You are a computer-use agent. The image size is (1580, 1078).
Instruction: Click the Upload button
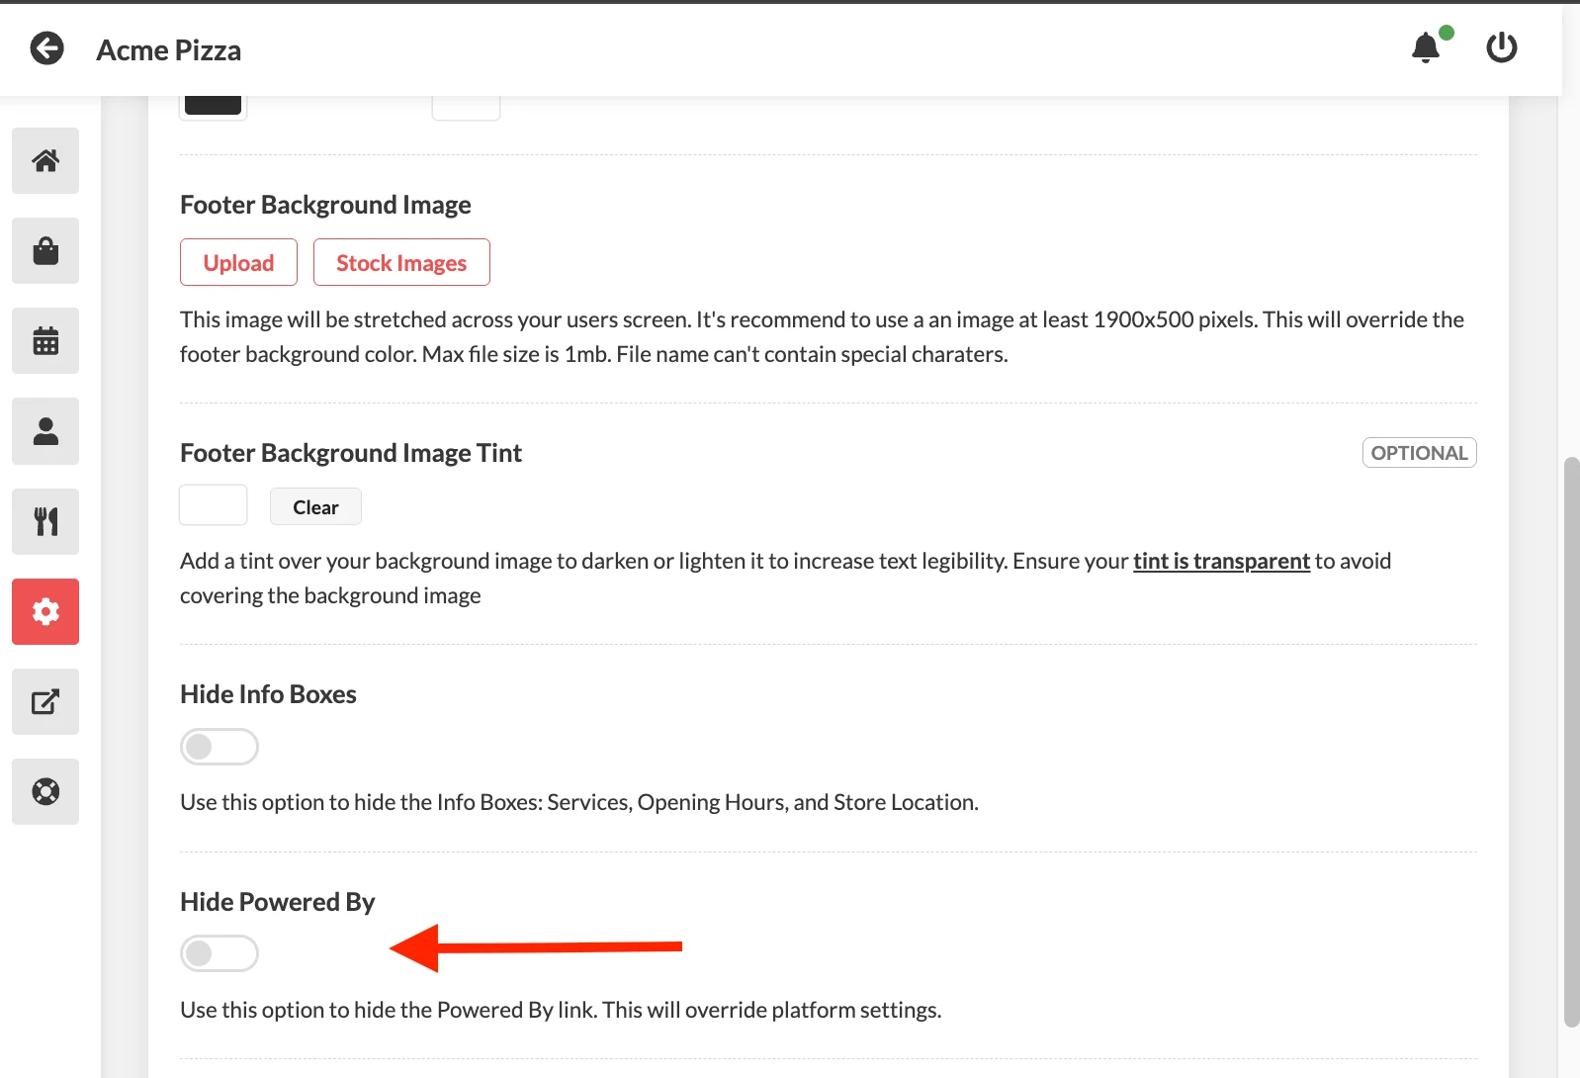click(x=238, y=262)
